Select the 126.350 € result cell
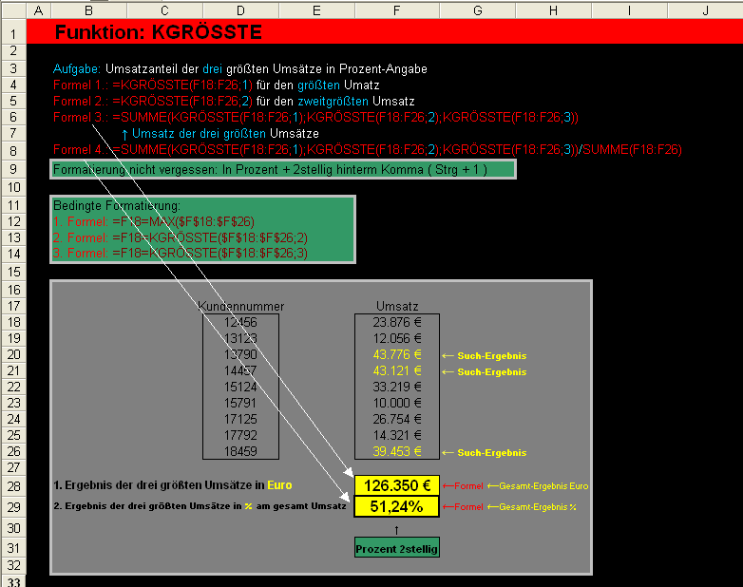 [x=396, y=485]
